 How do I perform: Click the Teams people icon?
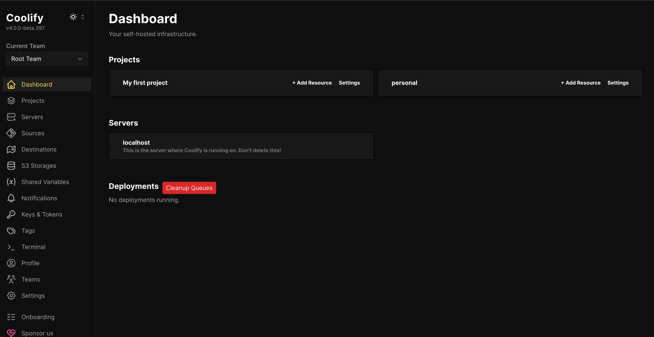pyautogui.click(x=11, y=279)
